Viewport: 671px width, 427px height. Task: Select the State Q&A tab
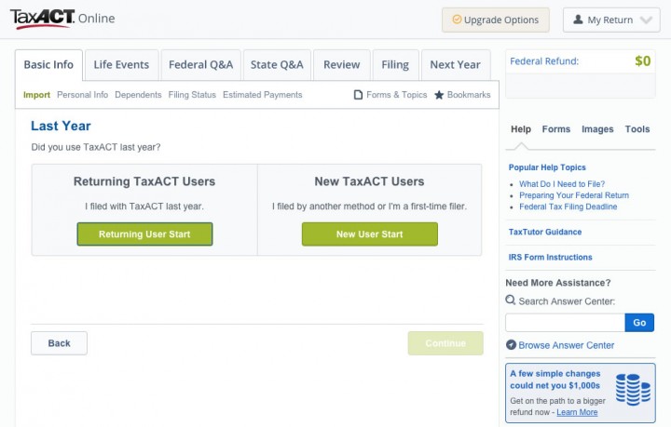277,65
